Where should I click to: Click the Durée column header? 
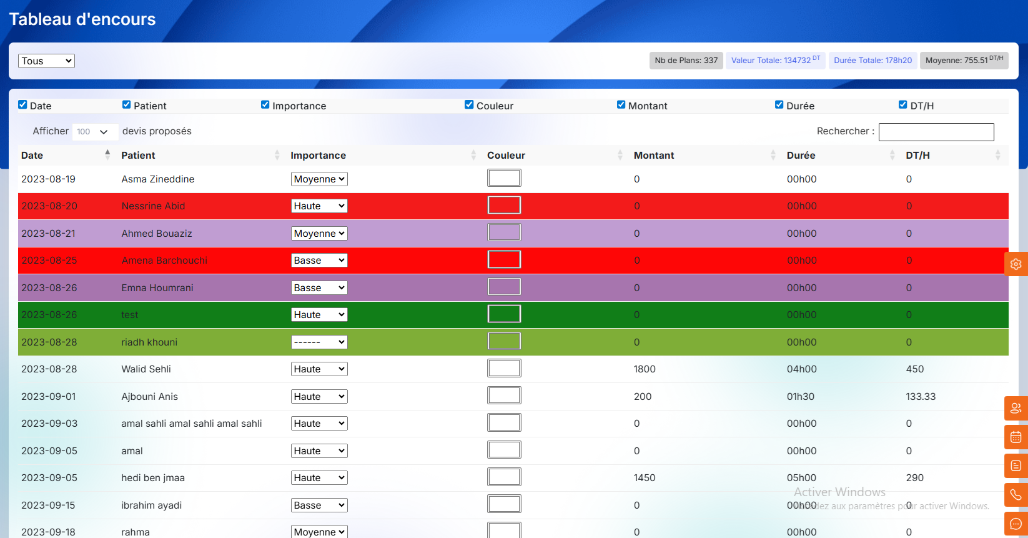(x=801, y=156)
